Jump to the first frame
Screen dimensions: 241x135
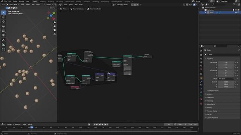pos(95,124)
